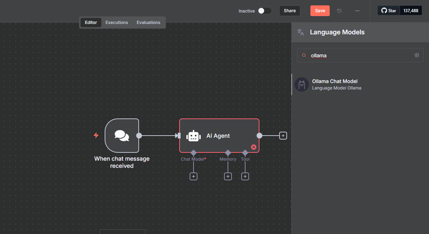Toggle the Inactive workflow switch
The image size is (429, 234).
[x=265, y=11]
